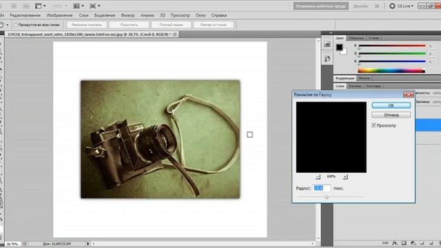Viewport: 441px width, 248px height.
Task: Click the Отмена button in blur dialog
Action: [391, 115]
